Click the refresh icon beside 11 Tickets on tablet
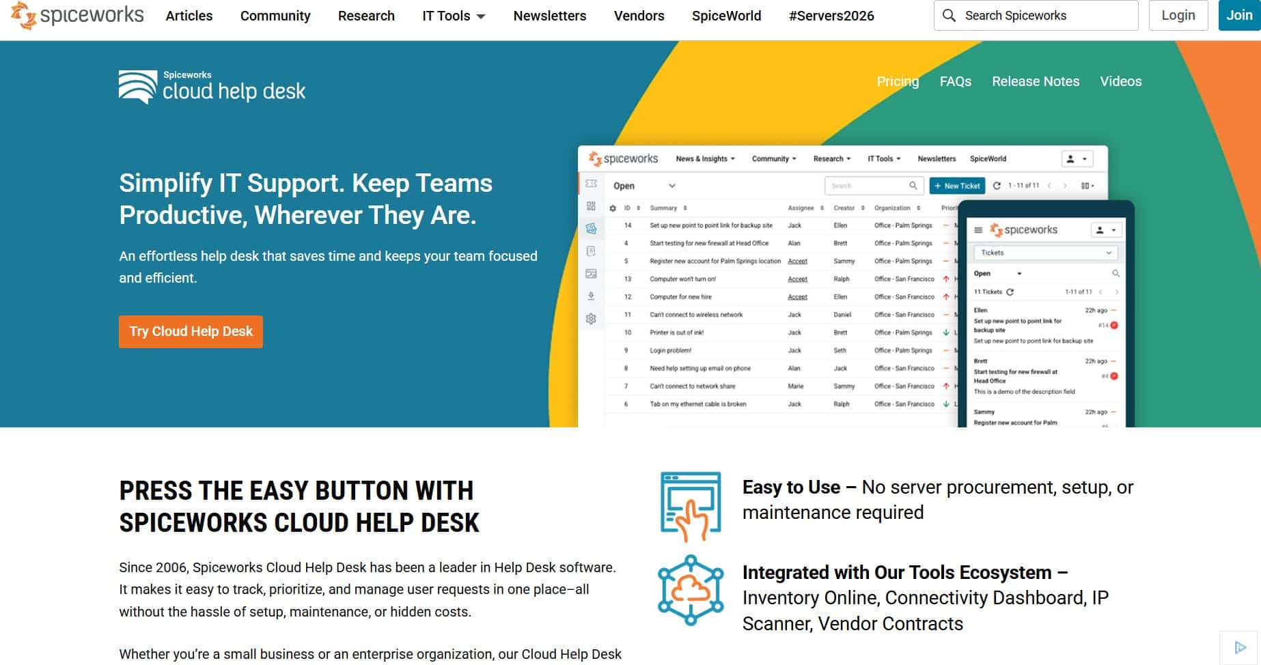 tap(1010, 292)
